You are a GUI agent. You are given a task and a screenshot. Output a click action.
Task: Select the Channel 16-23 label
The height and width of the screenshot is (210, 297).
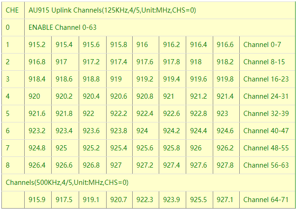(266, 79)
